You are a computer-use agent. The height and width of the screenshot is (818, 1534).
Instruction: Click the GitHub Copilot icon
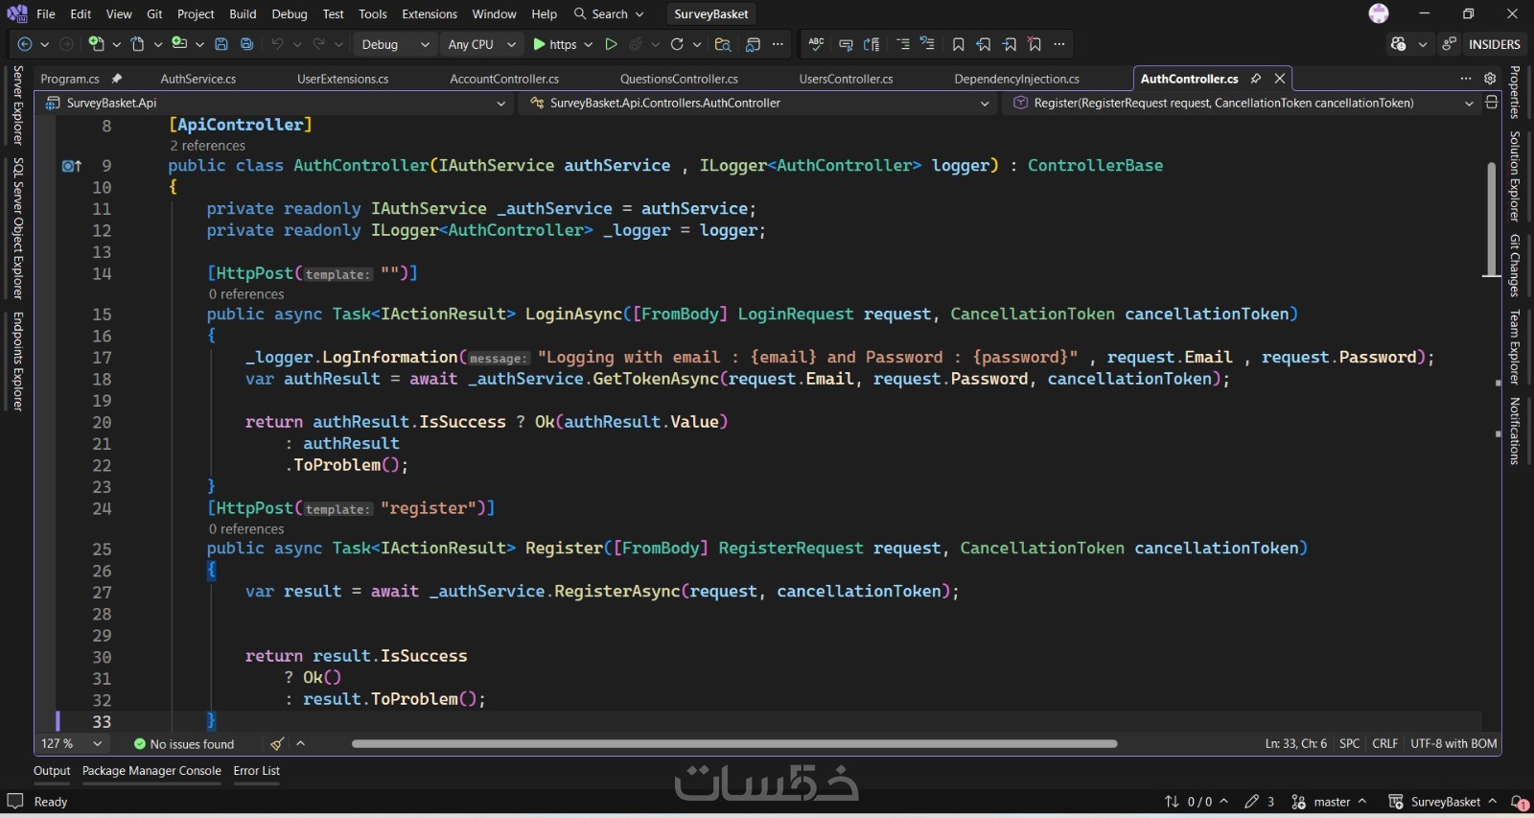pyautogui.click(x=1399, y=44)
